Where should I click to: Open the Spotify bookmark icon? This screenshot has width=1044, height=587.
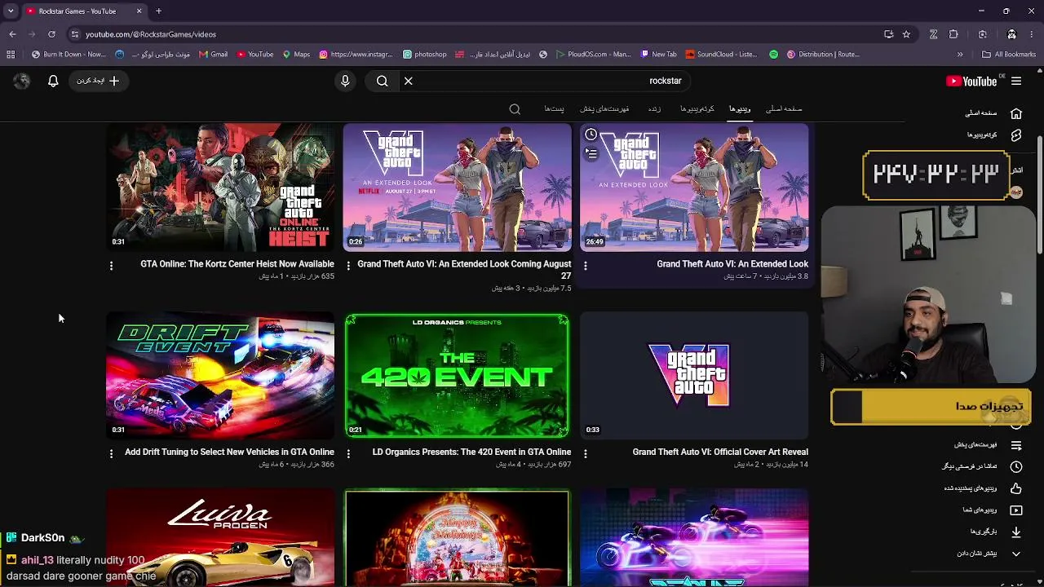click(x=773, y=55)
